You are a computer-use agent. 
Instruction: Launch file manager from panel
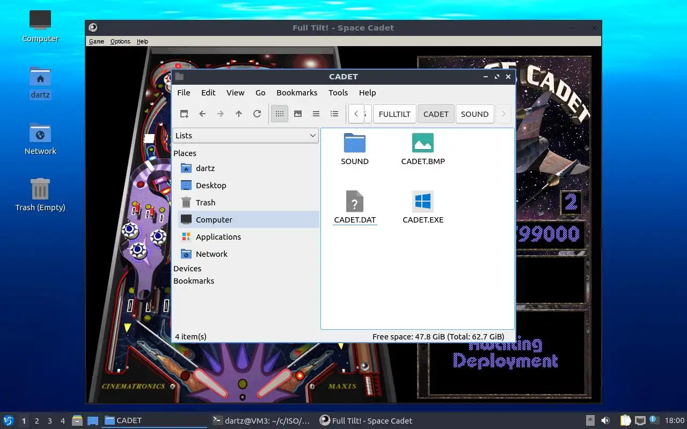77,420
